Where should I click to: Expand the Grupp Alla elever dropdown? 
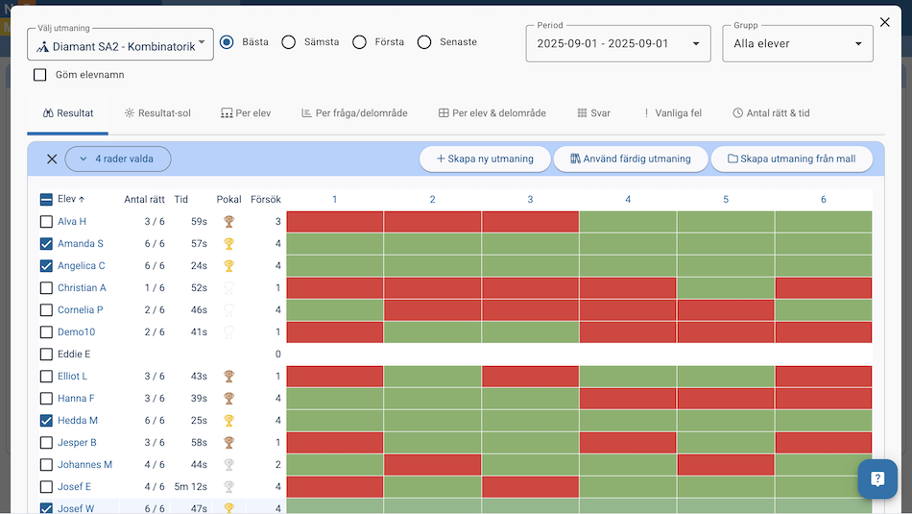pos(797,44)
